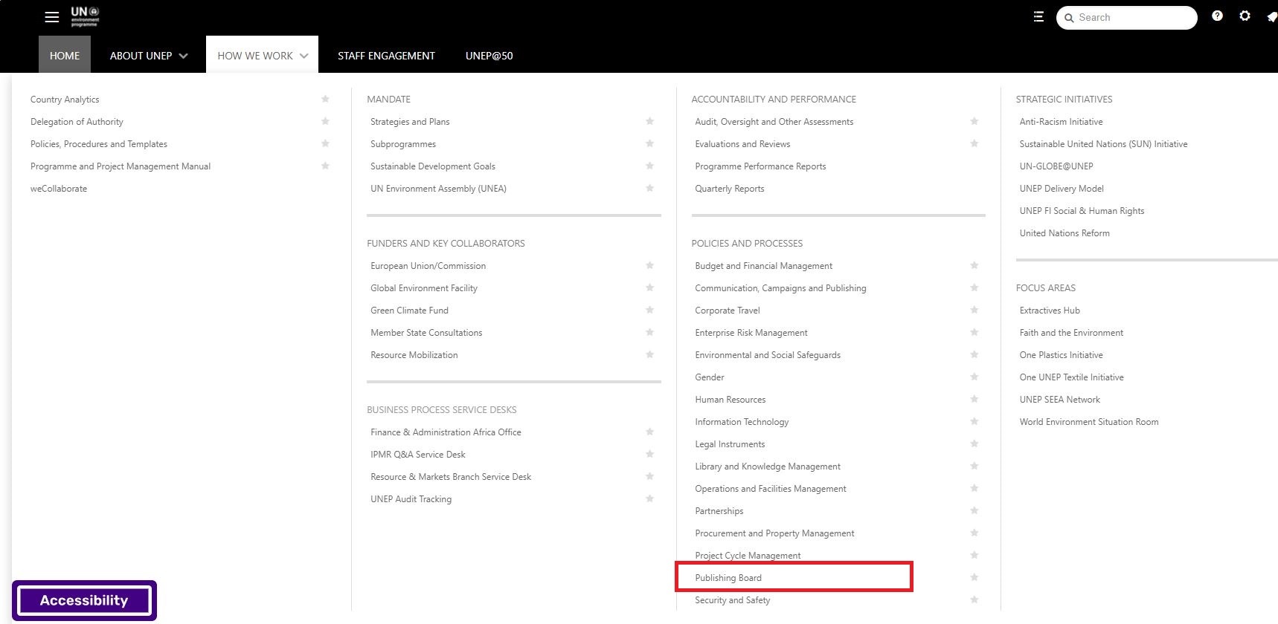Image resolution: width=1278 pixels, height=624 pixels.
Task: Favorite Sustainable Development Goals star
Action: click(649, 166)
